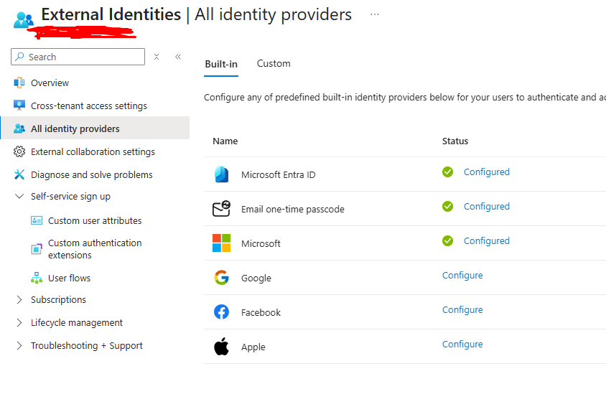Click Configured link for Email one-time passcode
Image resolution: width=606 pixels, height=412 pixels.
[x=487, y=207]
